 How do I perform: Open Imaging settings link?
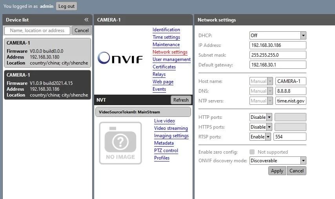[171, 136]
